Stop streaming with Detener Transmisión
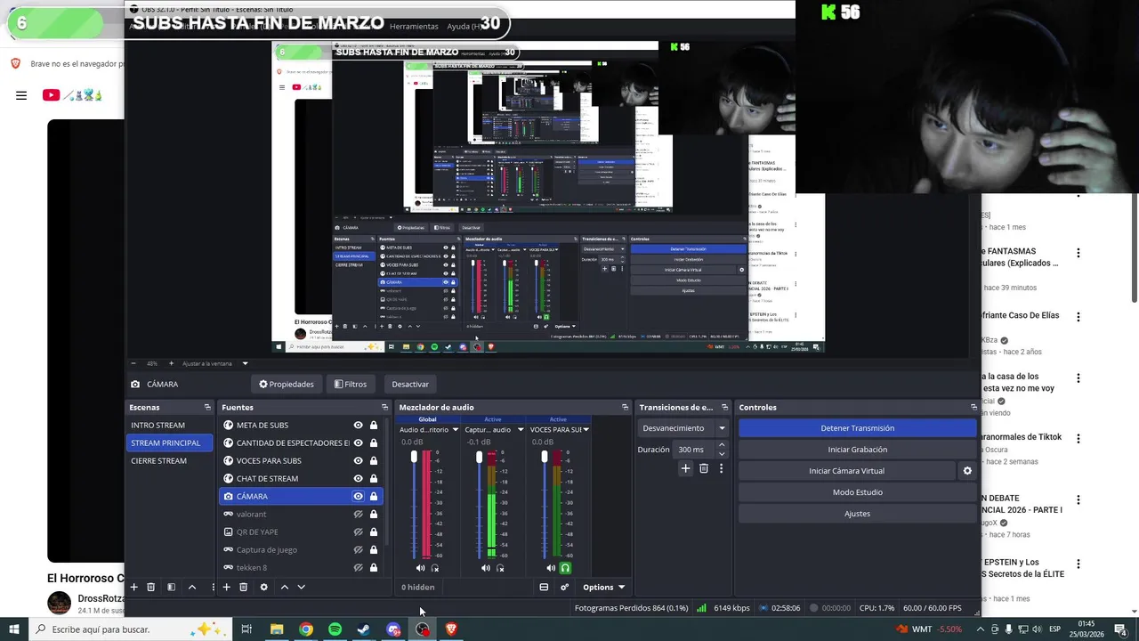The height and width of the screenshot is (641, 1139). [x=857, y=428]
